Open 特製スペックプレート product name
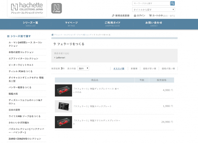The image size is (198, 144). [92, 106]
